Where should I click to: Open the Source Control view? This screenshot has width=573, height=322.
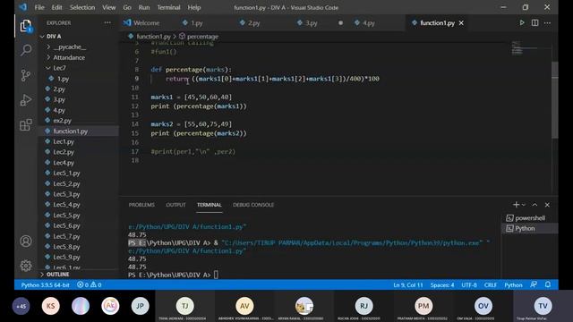26,75
